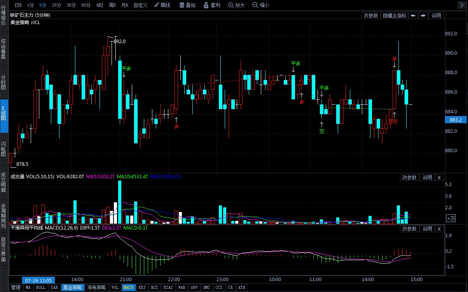
Task: Click 改参数 in the MACD panel
Action: (410, 229)
